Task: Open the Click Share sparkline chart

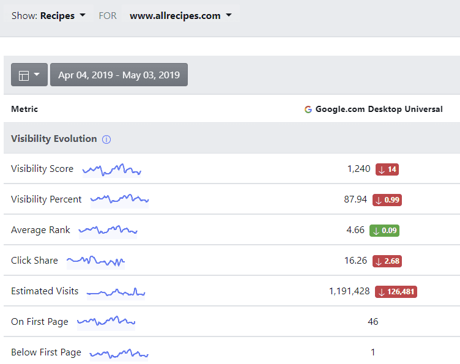Action: pos(95,262)
